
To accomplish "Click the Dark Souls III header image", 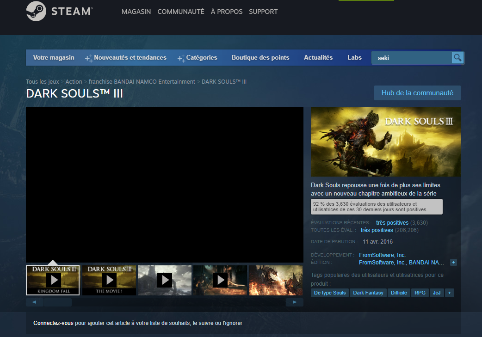I will [385, 141].
